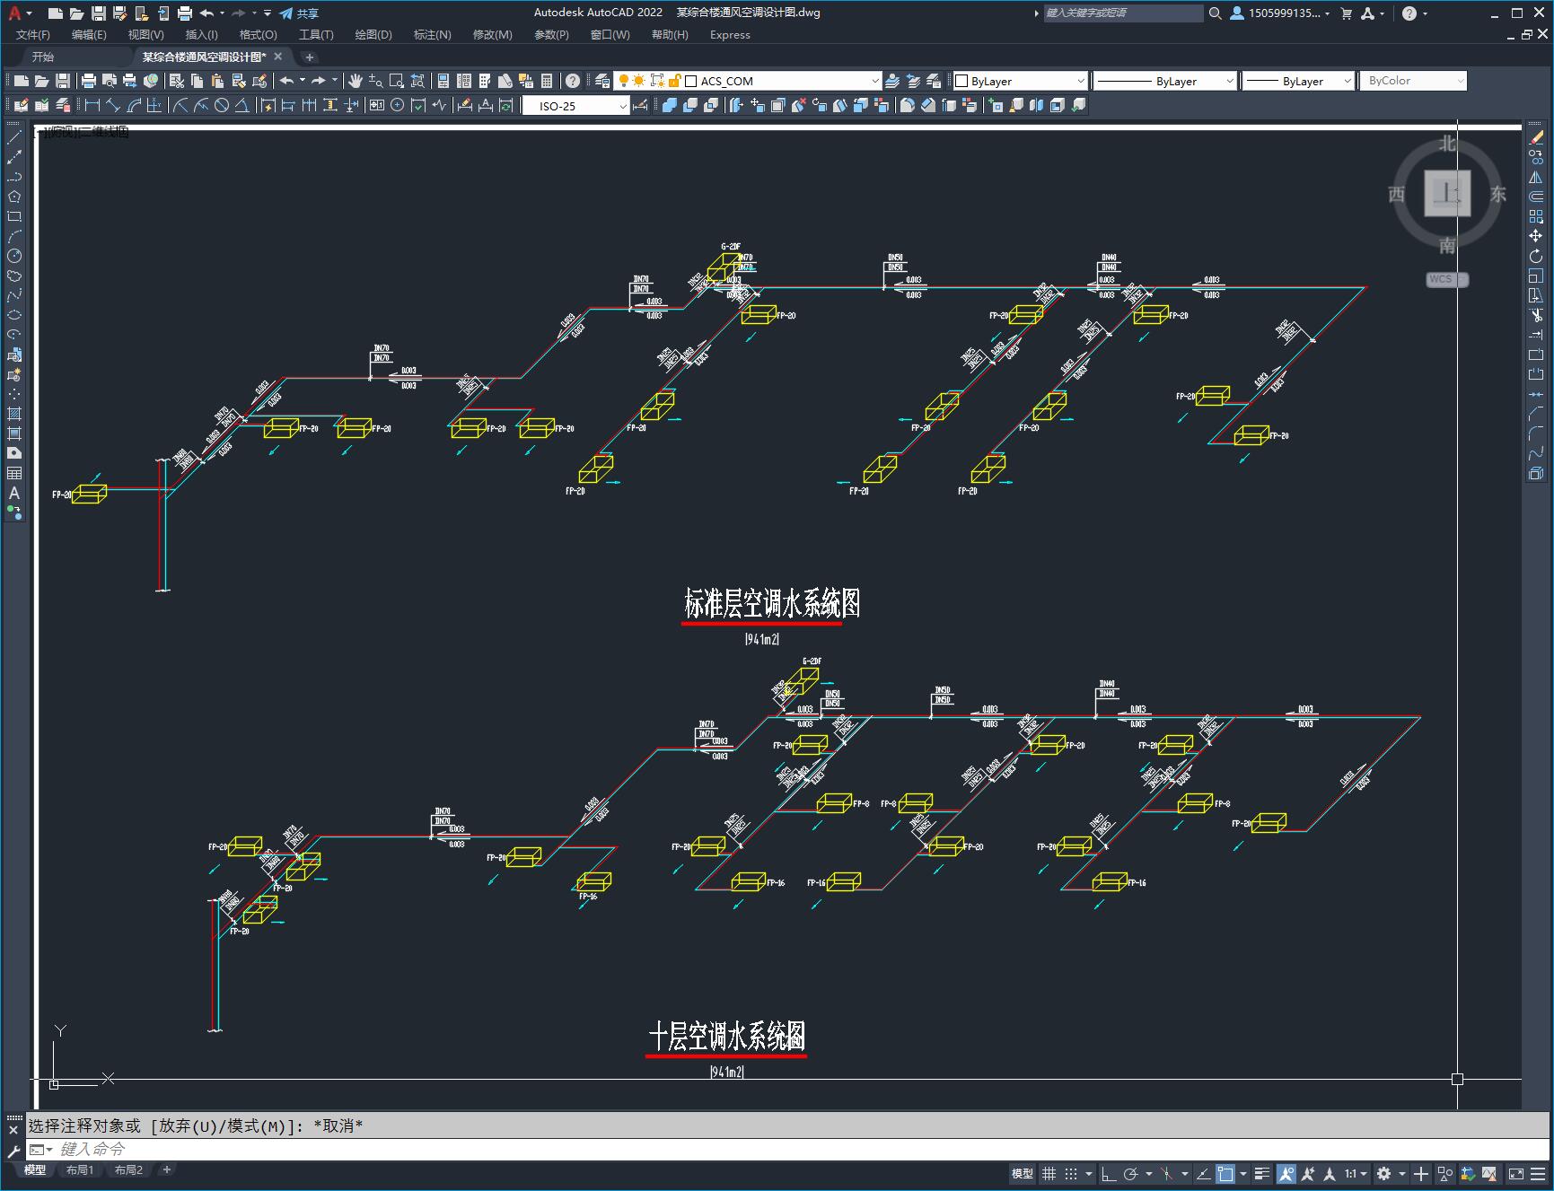Select the Linear dimension tool
Viewport: 1554px width, 1191px height.
tap(92, 105)
